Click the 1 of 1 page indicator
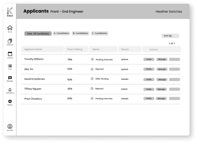 pos(172,43)
